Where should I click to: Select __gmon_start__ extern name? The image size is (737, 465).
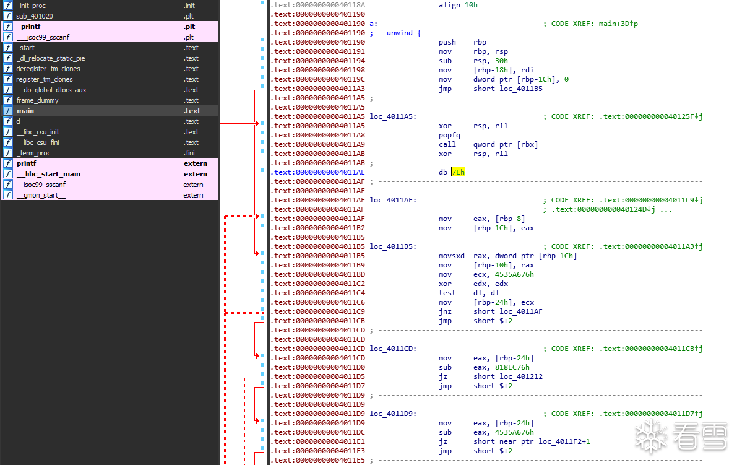point(41,195)
